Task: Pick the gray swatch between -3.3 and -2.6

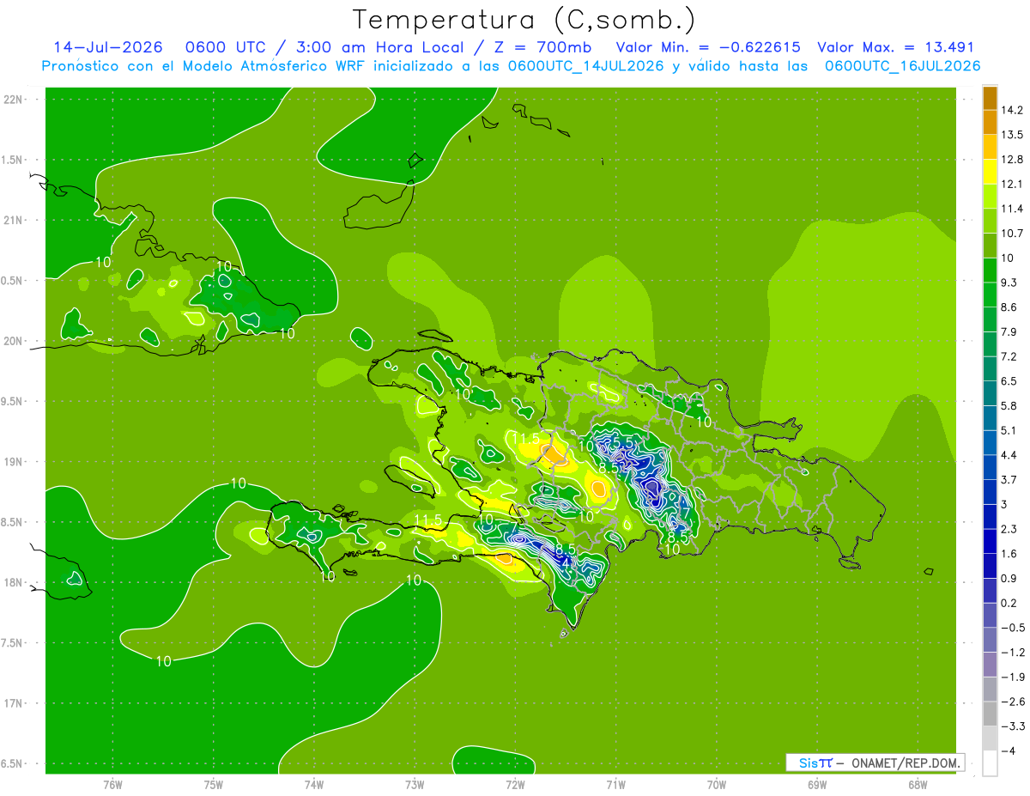Action: point(990,714)
